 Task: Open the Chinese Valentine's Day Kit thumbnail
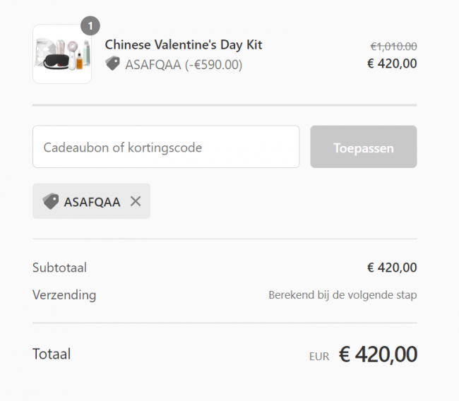point(62,54)
